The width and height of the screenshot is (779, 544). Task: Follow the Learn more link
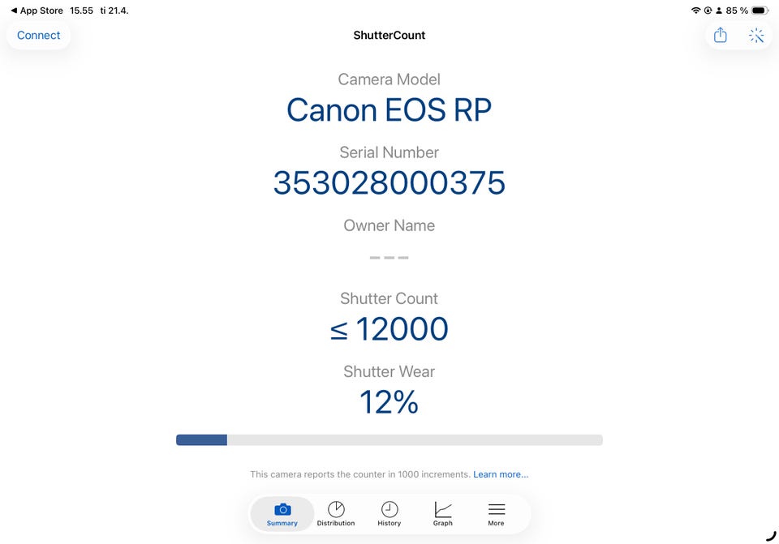pyautogui.click(x=501, y=474)
